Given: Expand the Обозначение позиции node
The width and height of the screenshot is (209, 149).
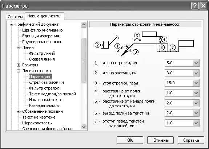Looking at the screenshot, I should tap(19, 111).
